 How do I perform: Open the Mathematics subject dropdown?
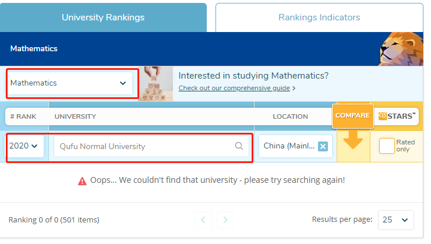(x=69, y=83)
